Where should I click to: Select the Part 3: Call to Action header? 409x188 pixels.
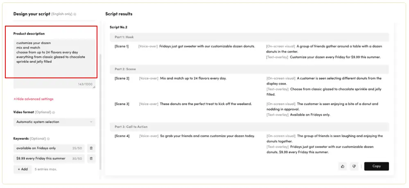pyautogui.click(x=249, y=127)
